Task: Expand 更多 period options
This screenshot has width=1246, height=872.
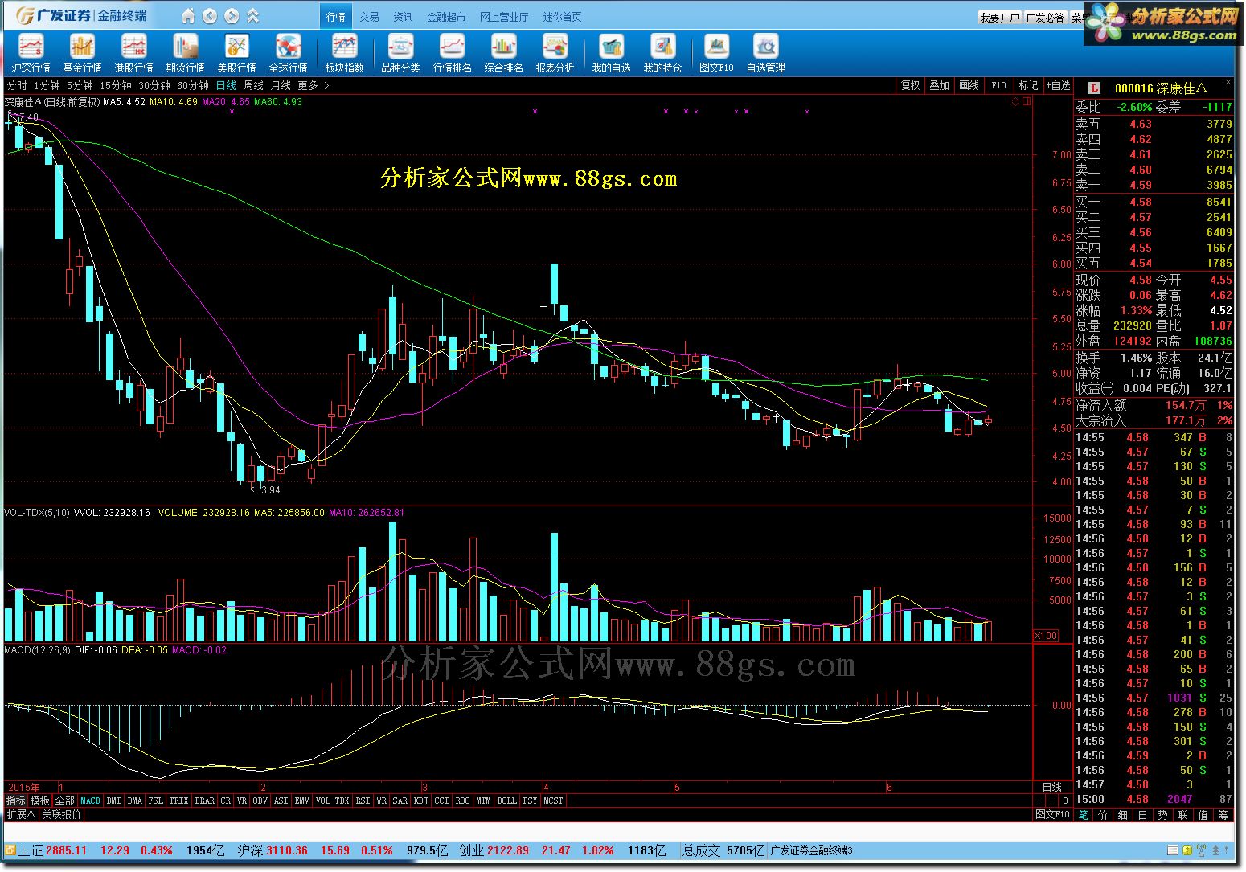Action: point(313,85)
